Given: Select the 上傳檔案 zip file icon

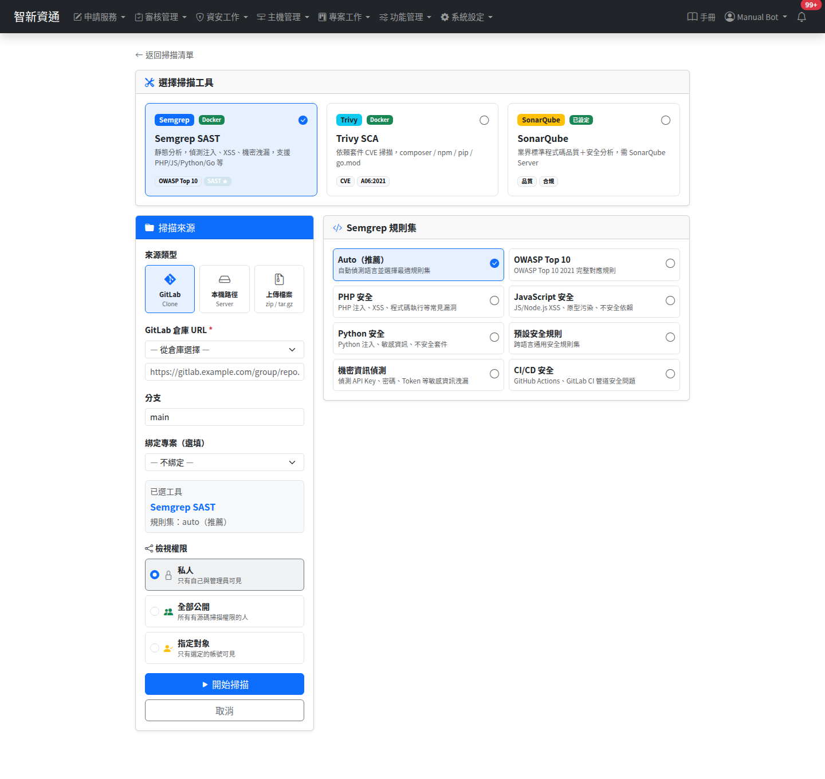Looking at the screenshot, I should tap(279, 279).
